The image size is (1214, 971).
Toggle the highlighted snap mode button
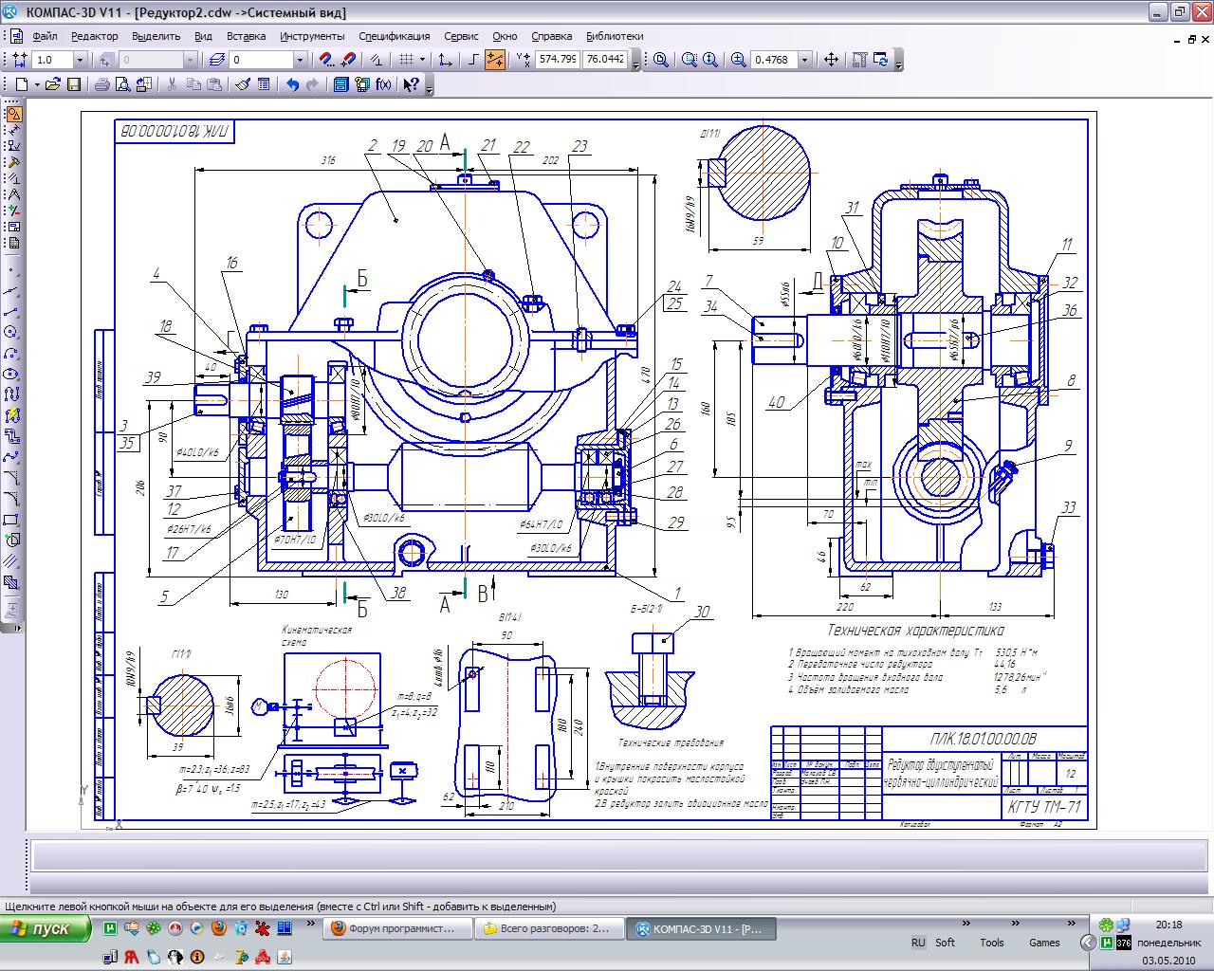pos(495,60)
